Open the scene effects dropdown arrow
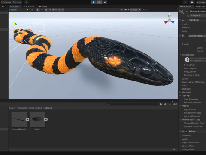Screen dimensions: 206x155 tap(50, 10)
